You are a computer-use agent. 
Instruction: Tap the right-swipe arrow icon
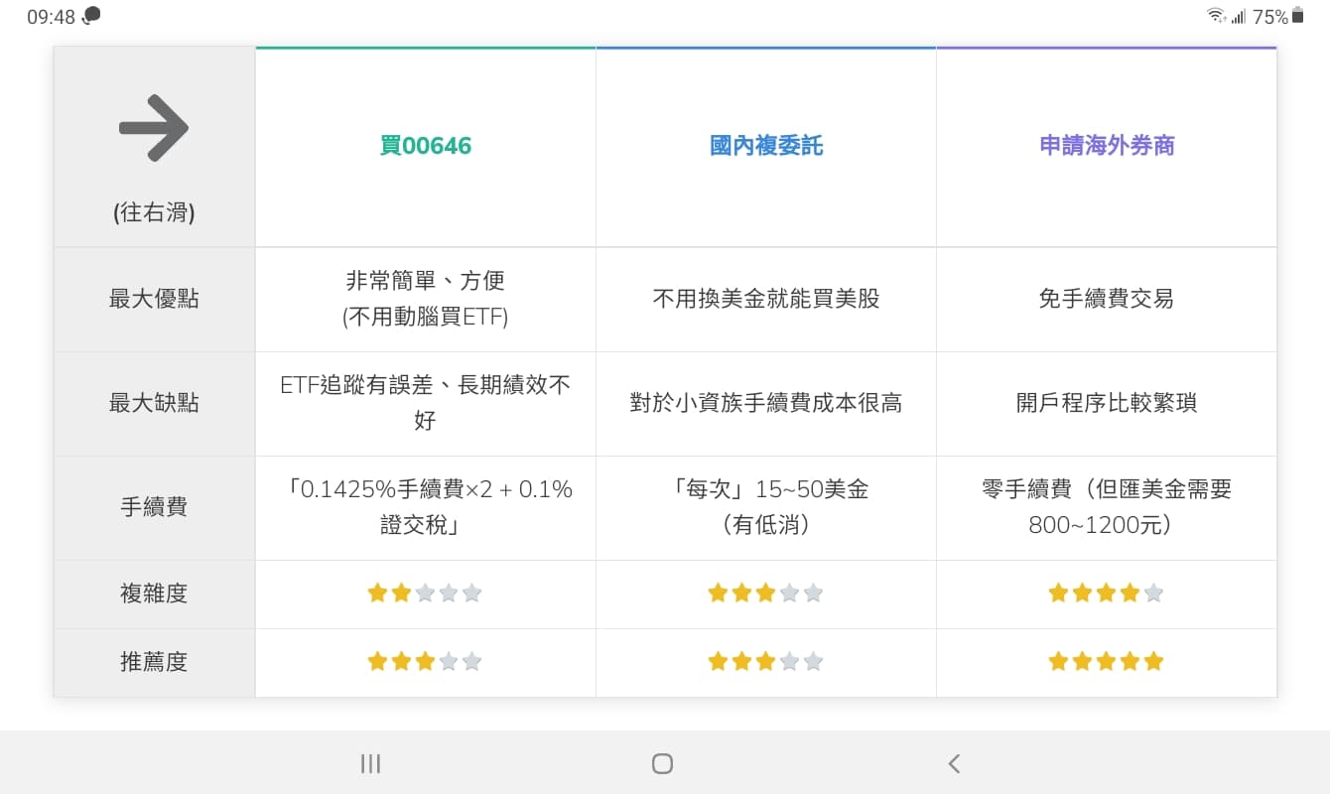point(152,126)
